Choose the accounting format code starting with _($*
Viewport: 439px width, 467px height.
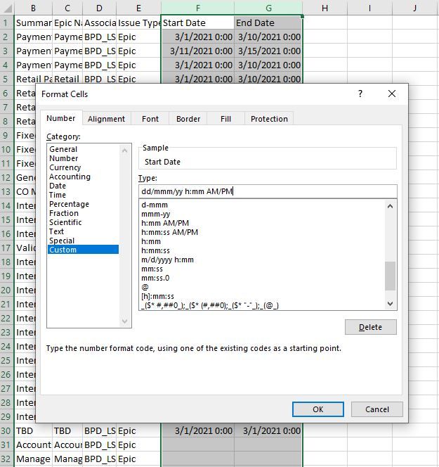point(262,305)
